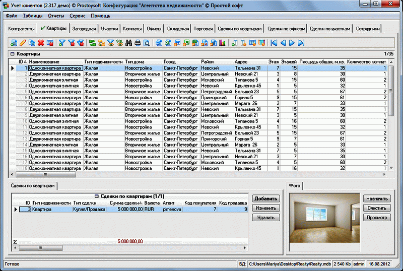
Task: Click the red X delete record icon
Action: 41,43
